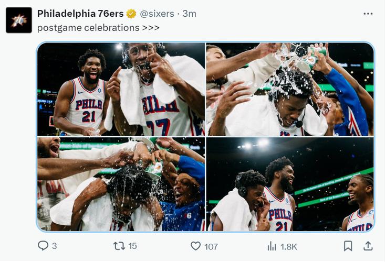Open top-right photo of the water splash
Screen dimensions: 385x262
point(290,89)
